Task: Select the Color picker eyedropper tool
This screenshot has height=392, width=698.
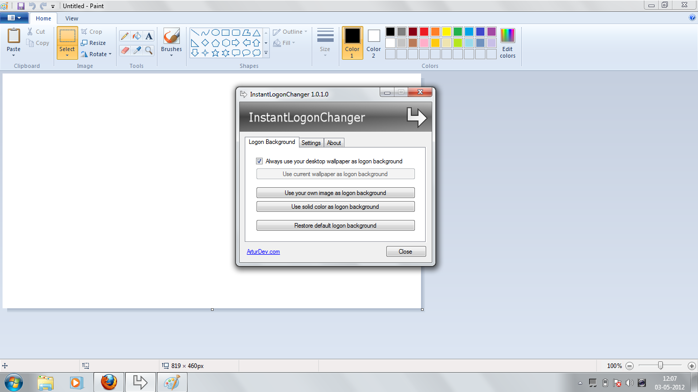Action: pyautogui.click(x=136, y=50)
